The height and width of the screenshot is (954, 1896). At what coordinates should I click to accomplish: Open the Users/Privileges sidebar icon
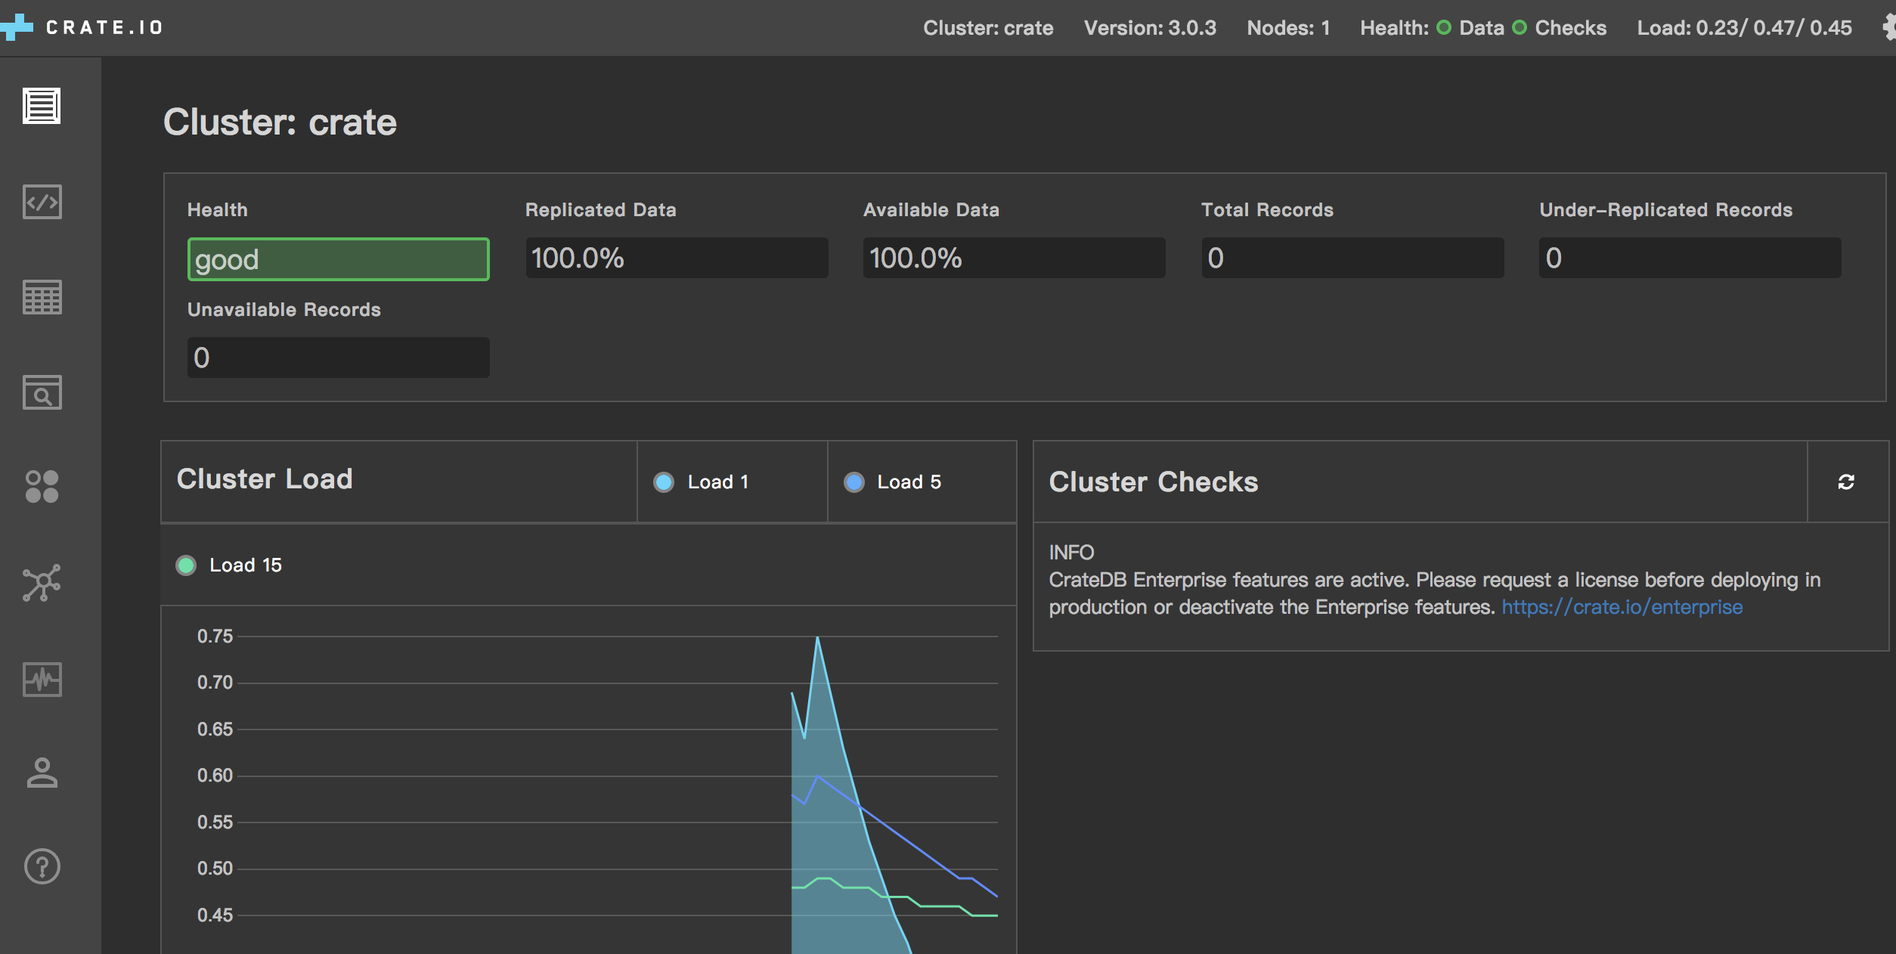tap(42, 773)
